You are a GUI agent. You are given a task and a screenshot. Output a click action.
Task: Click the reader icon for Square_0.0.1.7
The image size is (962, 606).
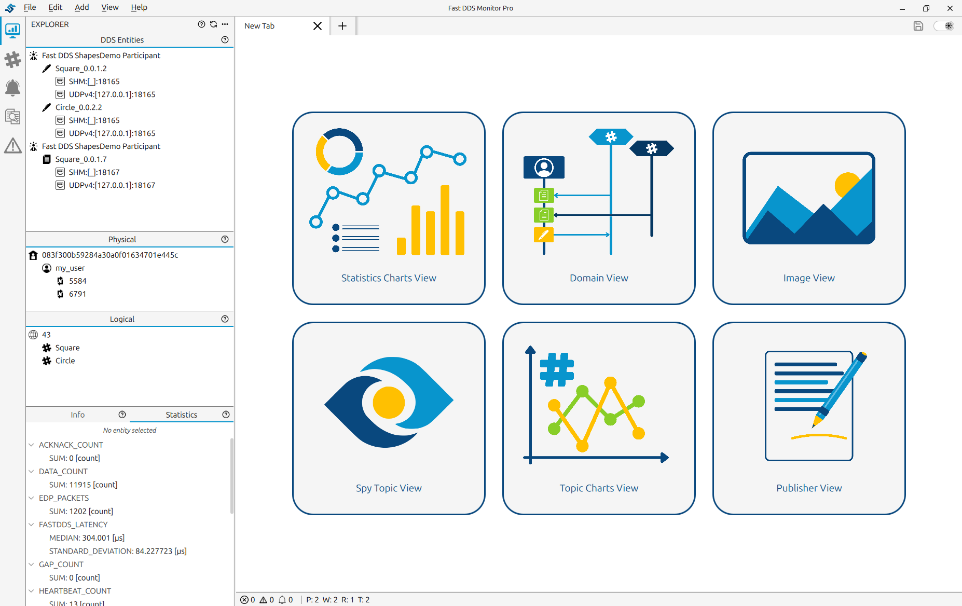[x=47, y=159]
